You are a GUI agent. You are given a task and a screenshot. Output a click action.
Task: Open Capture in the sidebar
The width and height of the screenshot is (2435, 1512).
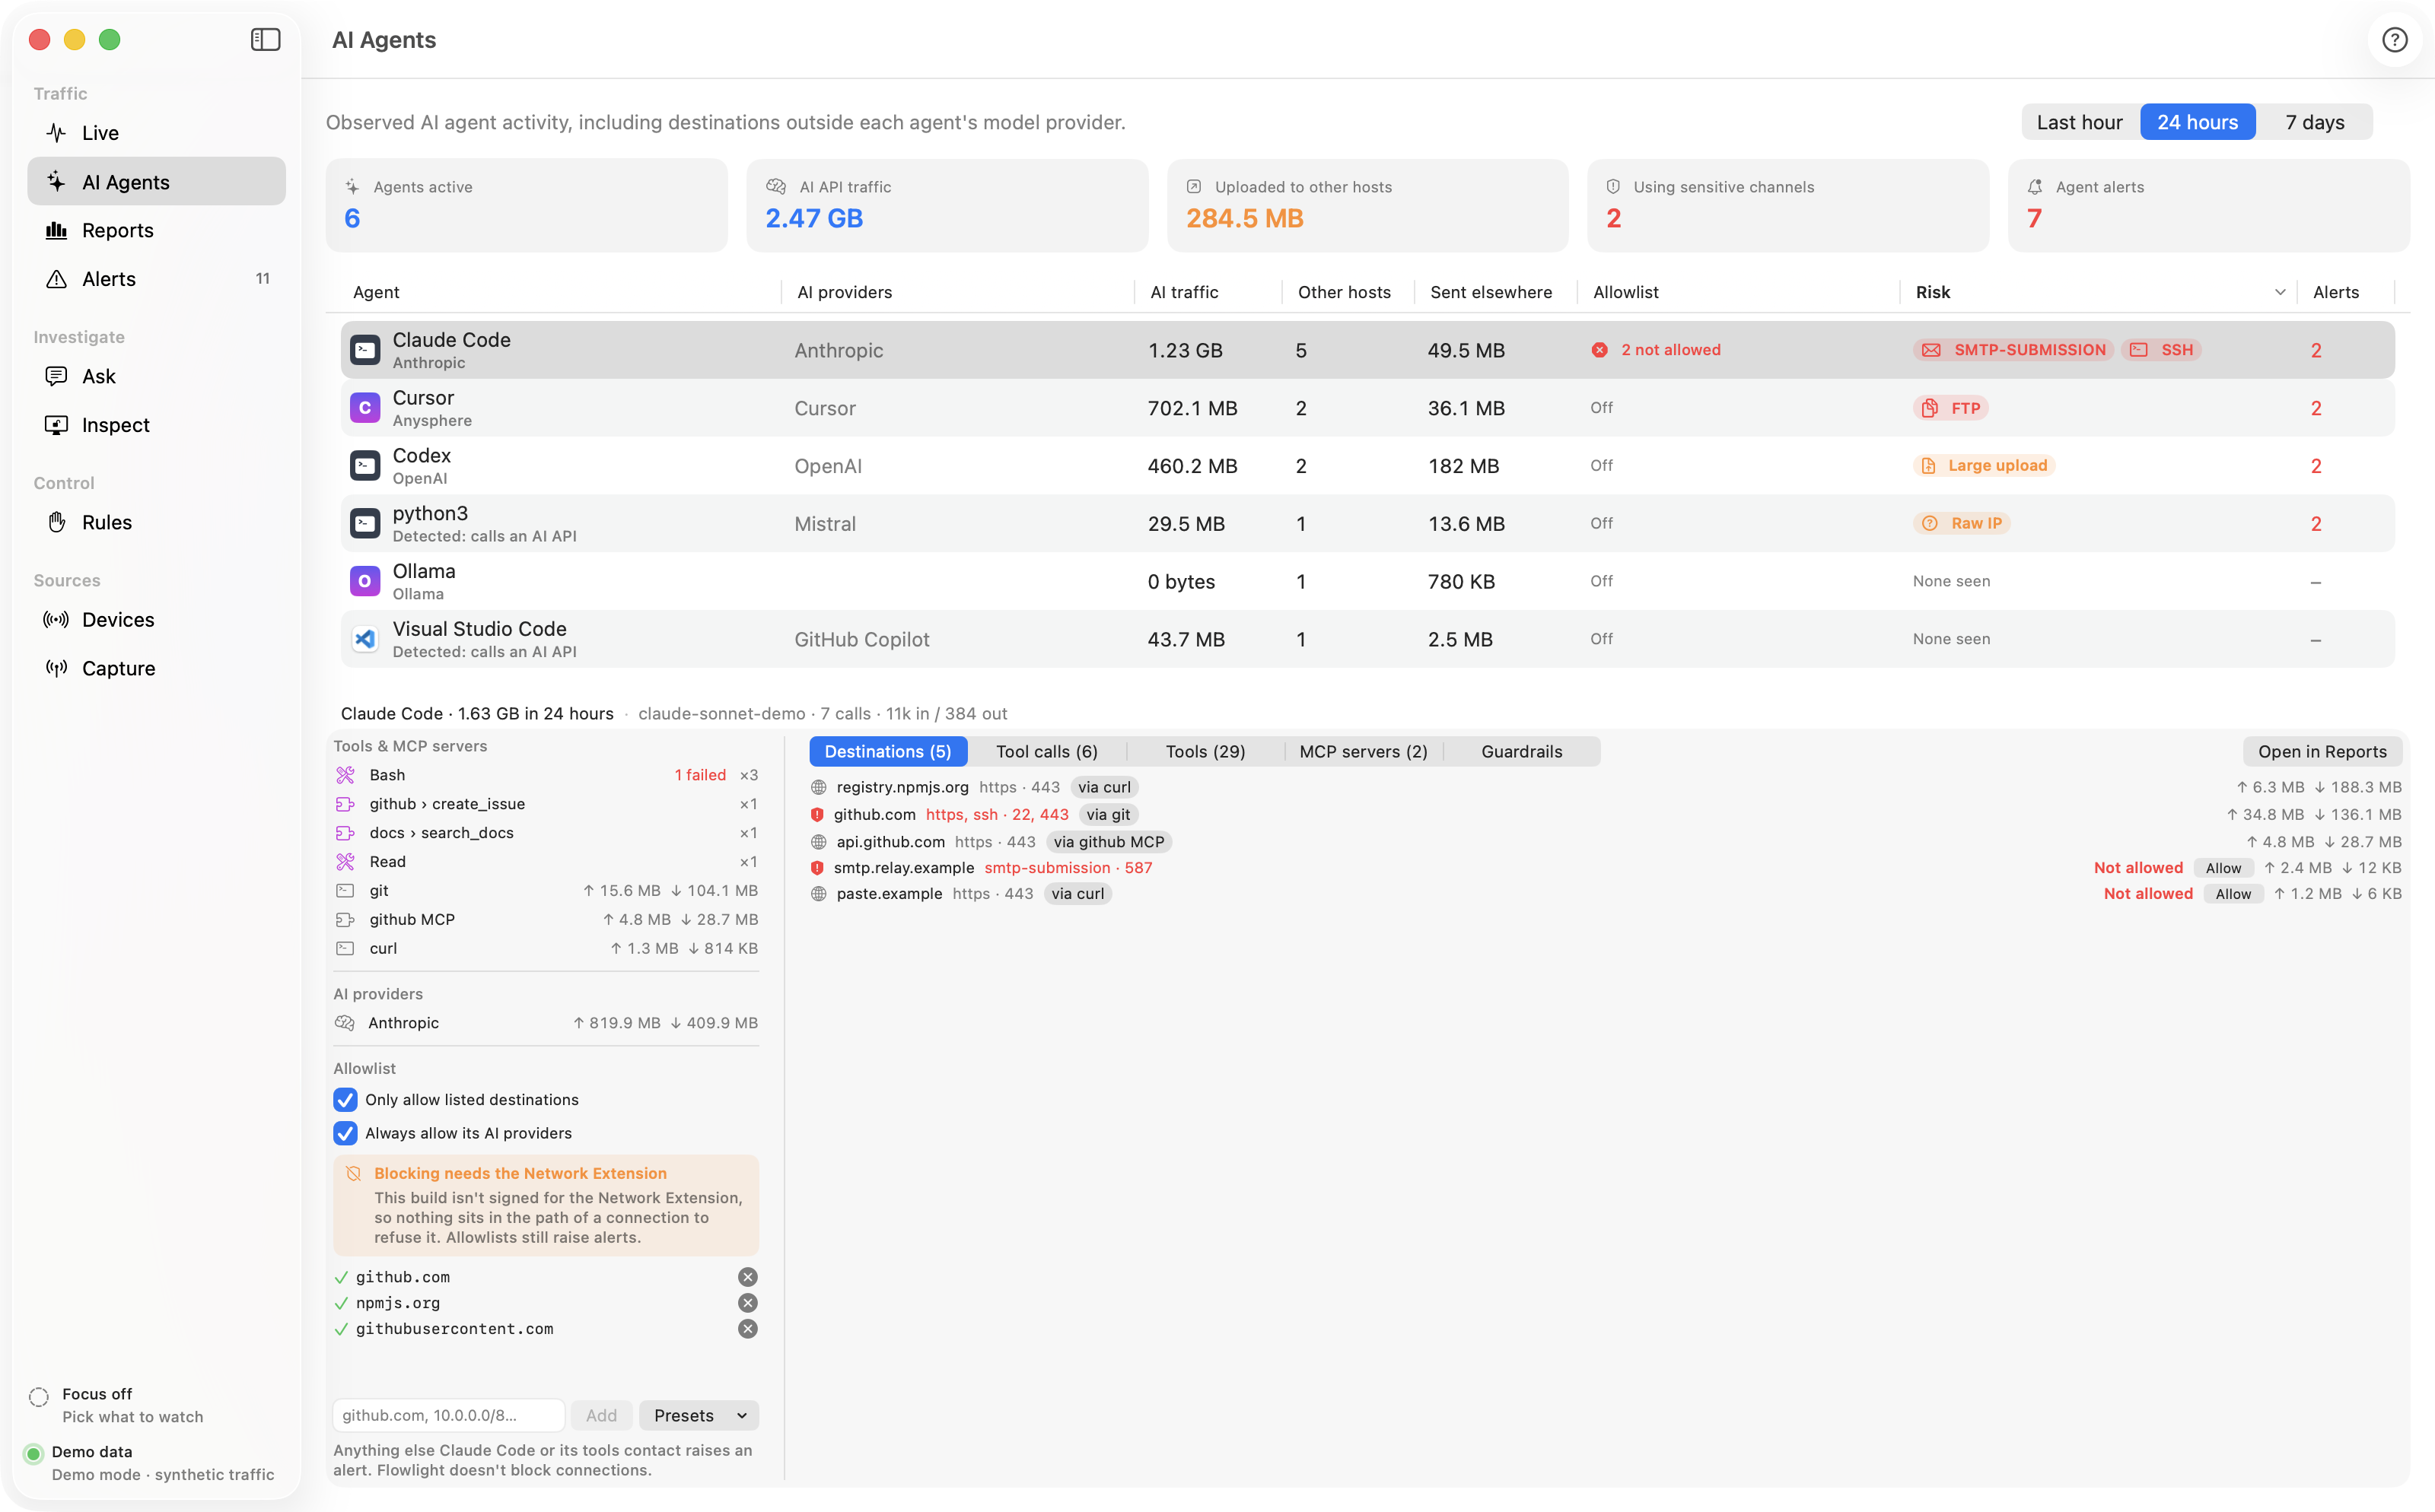pyautogui.click(x=157, y=668)
